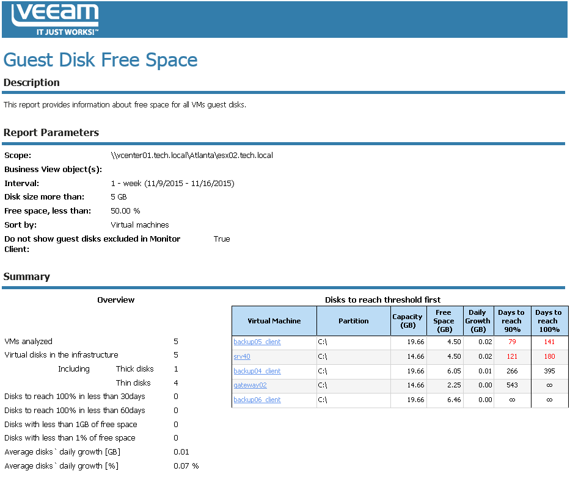The height and width of the screenshot is (482, 570).
Task: Open the backup06_client virtual machine link
Action: pyautogui.click(x=257, y=400)
